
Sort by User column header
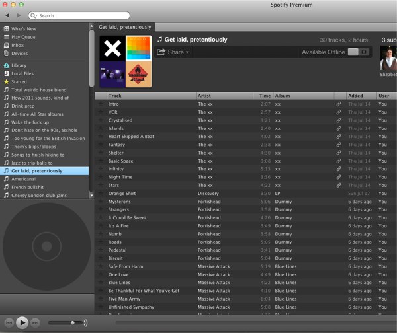pos(386,96)
